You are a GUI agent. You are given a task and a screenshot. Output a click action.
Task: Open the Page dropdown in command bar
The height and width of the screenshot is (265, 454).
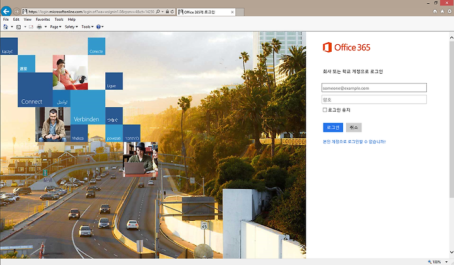click(x=55, y=26)
